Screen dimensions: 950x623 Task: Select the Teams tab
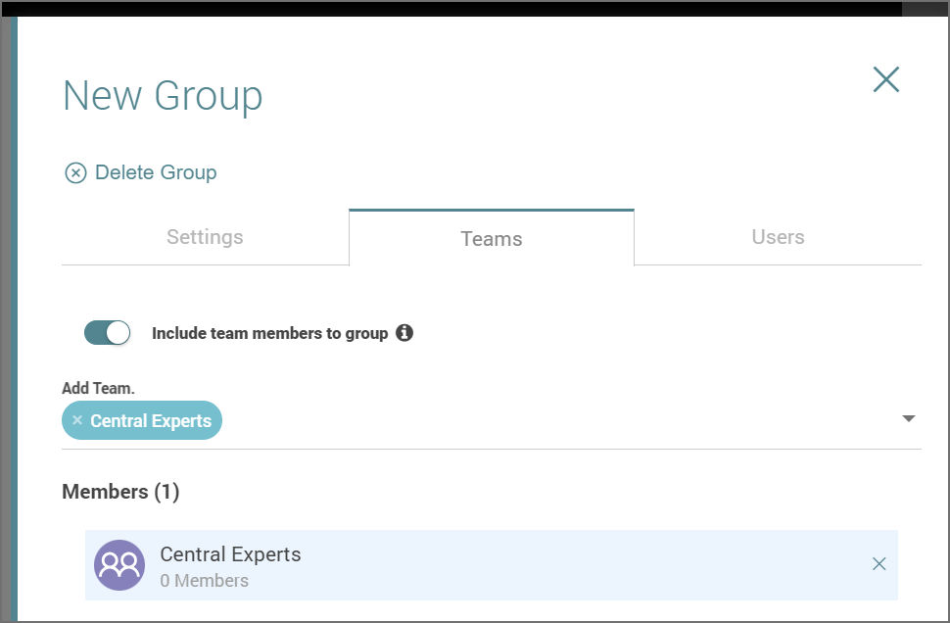(x=492, y=238)
